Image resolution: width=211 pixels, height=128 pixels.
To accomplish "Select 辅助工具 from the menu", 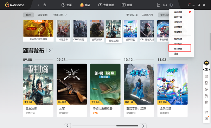I will coord(178,17).
